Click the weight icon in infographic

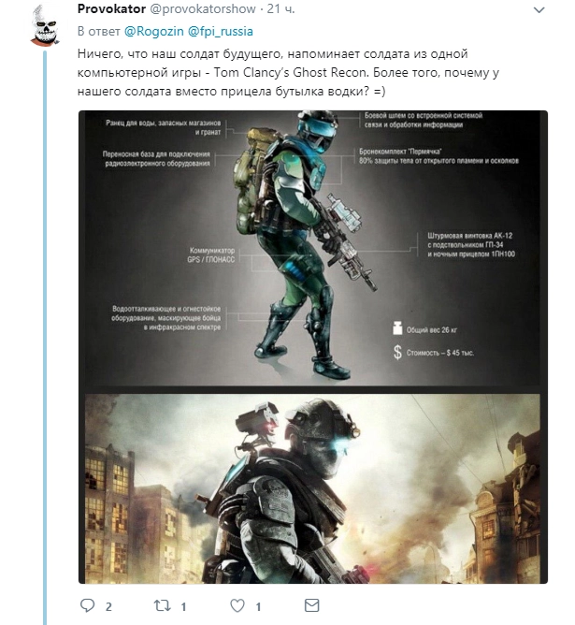click(x=397, y=328)
